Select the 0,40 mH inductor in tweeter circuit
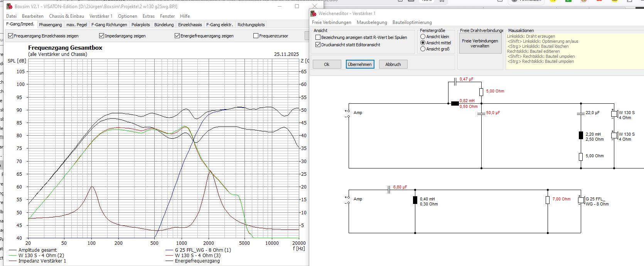This screenshot has height=266, width=644. pos(415,200)
